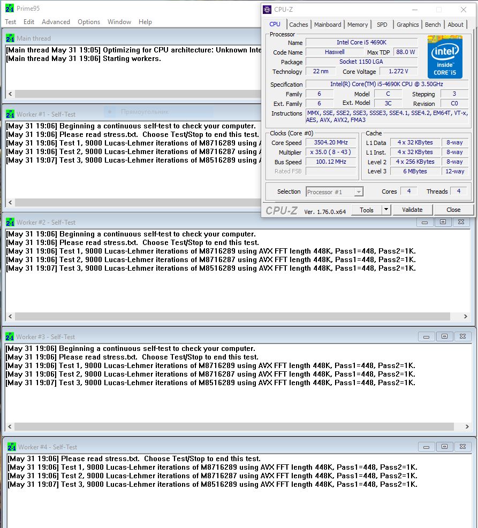Maximize the Worker #2 child window
The image size is (478, 528).
[x=443, y=222]
